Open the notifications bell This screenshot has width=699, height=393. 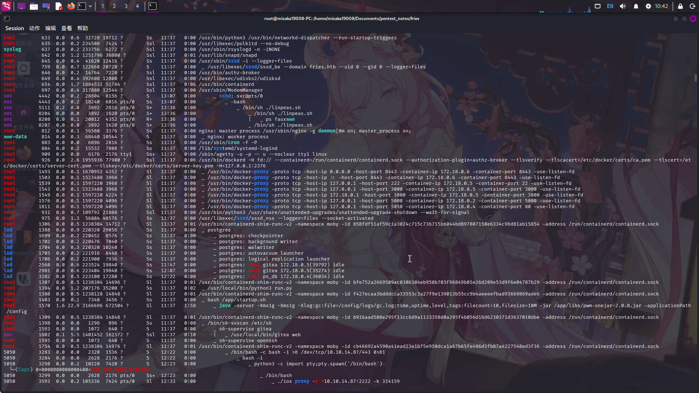pos(636,6)
